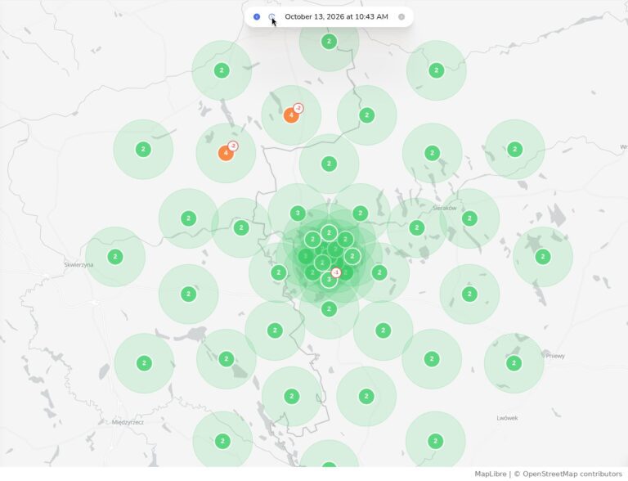The height and width of the screenshot is (481, 628).
Task: Open the lower-left orange 4 cluster
Action: click(x=226, y=153)
